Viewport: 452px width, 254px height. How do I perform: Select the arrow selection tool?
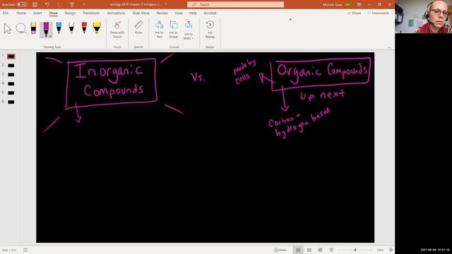click(x=8, y=29)
